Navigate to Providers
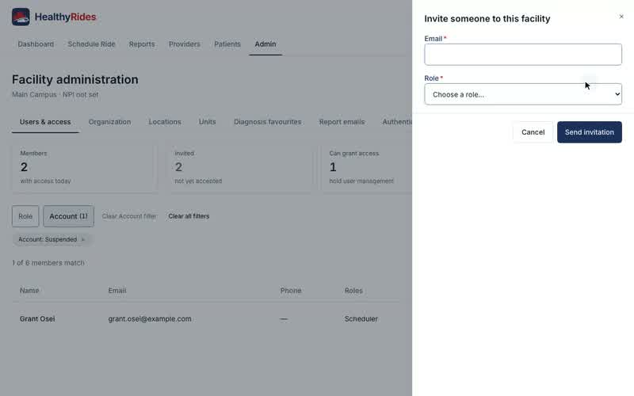This screenshot has width=634, height=396. 185,44
